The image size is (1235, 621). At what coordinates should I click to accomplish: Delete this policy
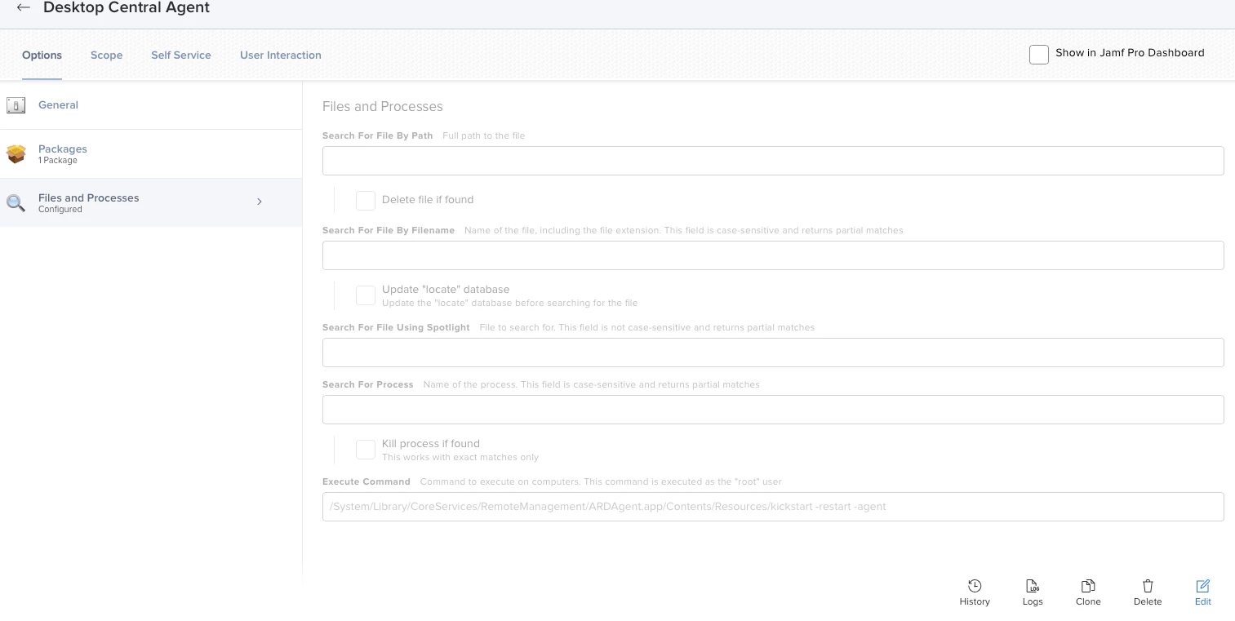click(x=1148, y=592)
